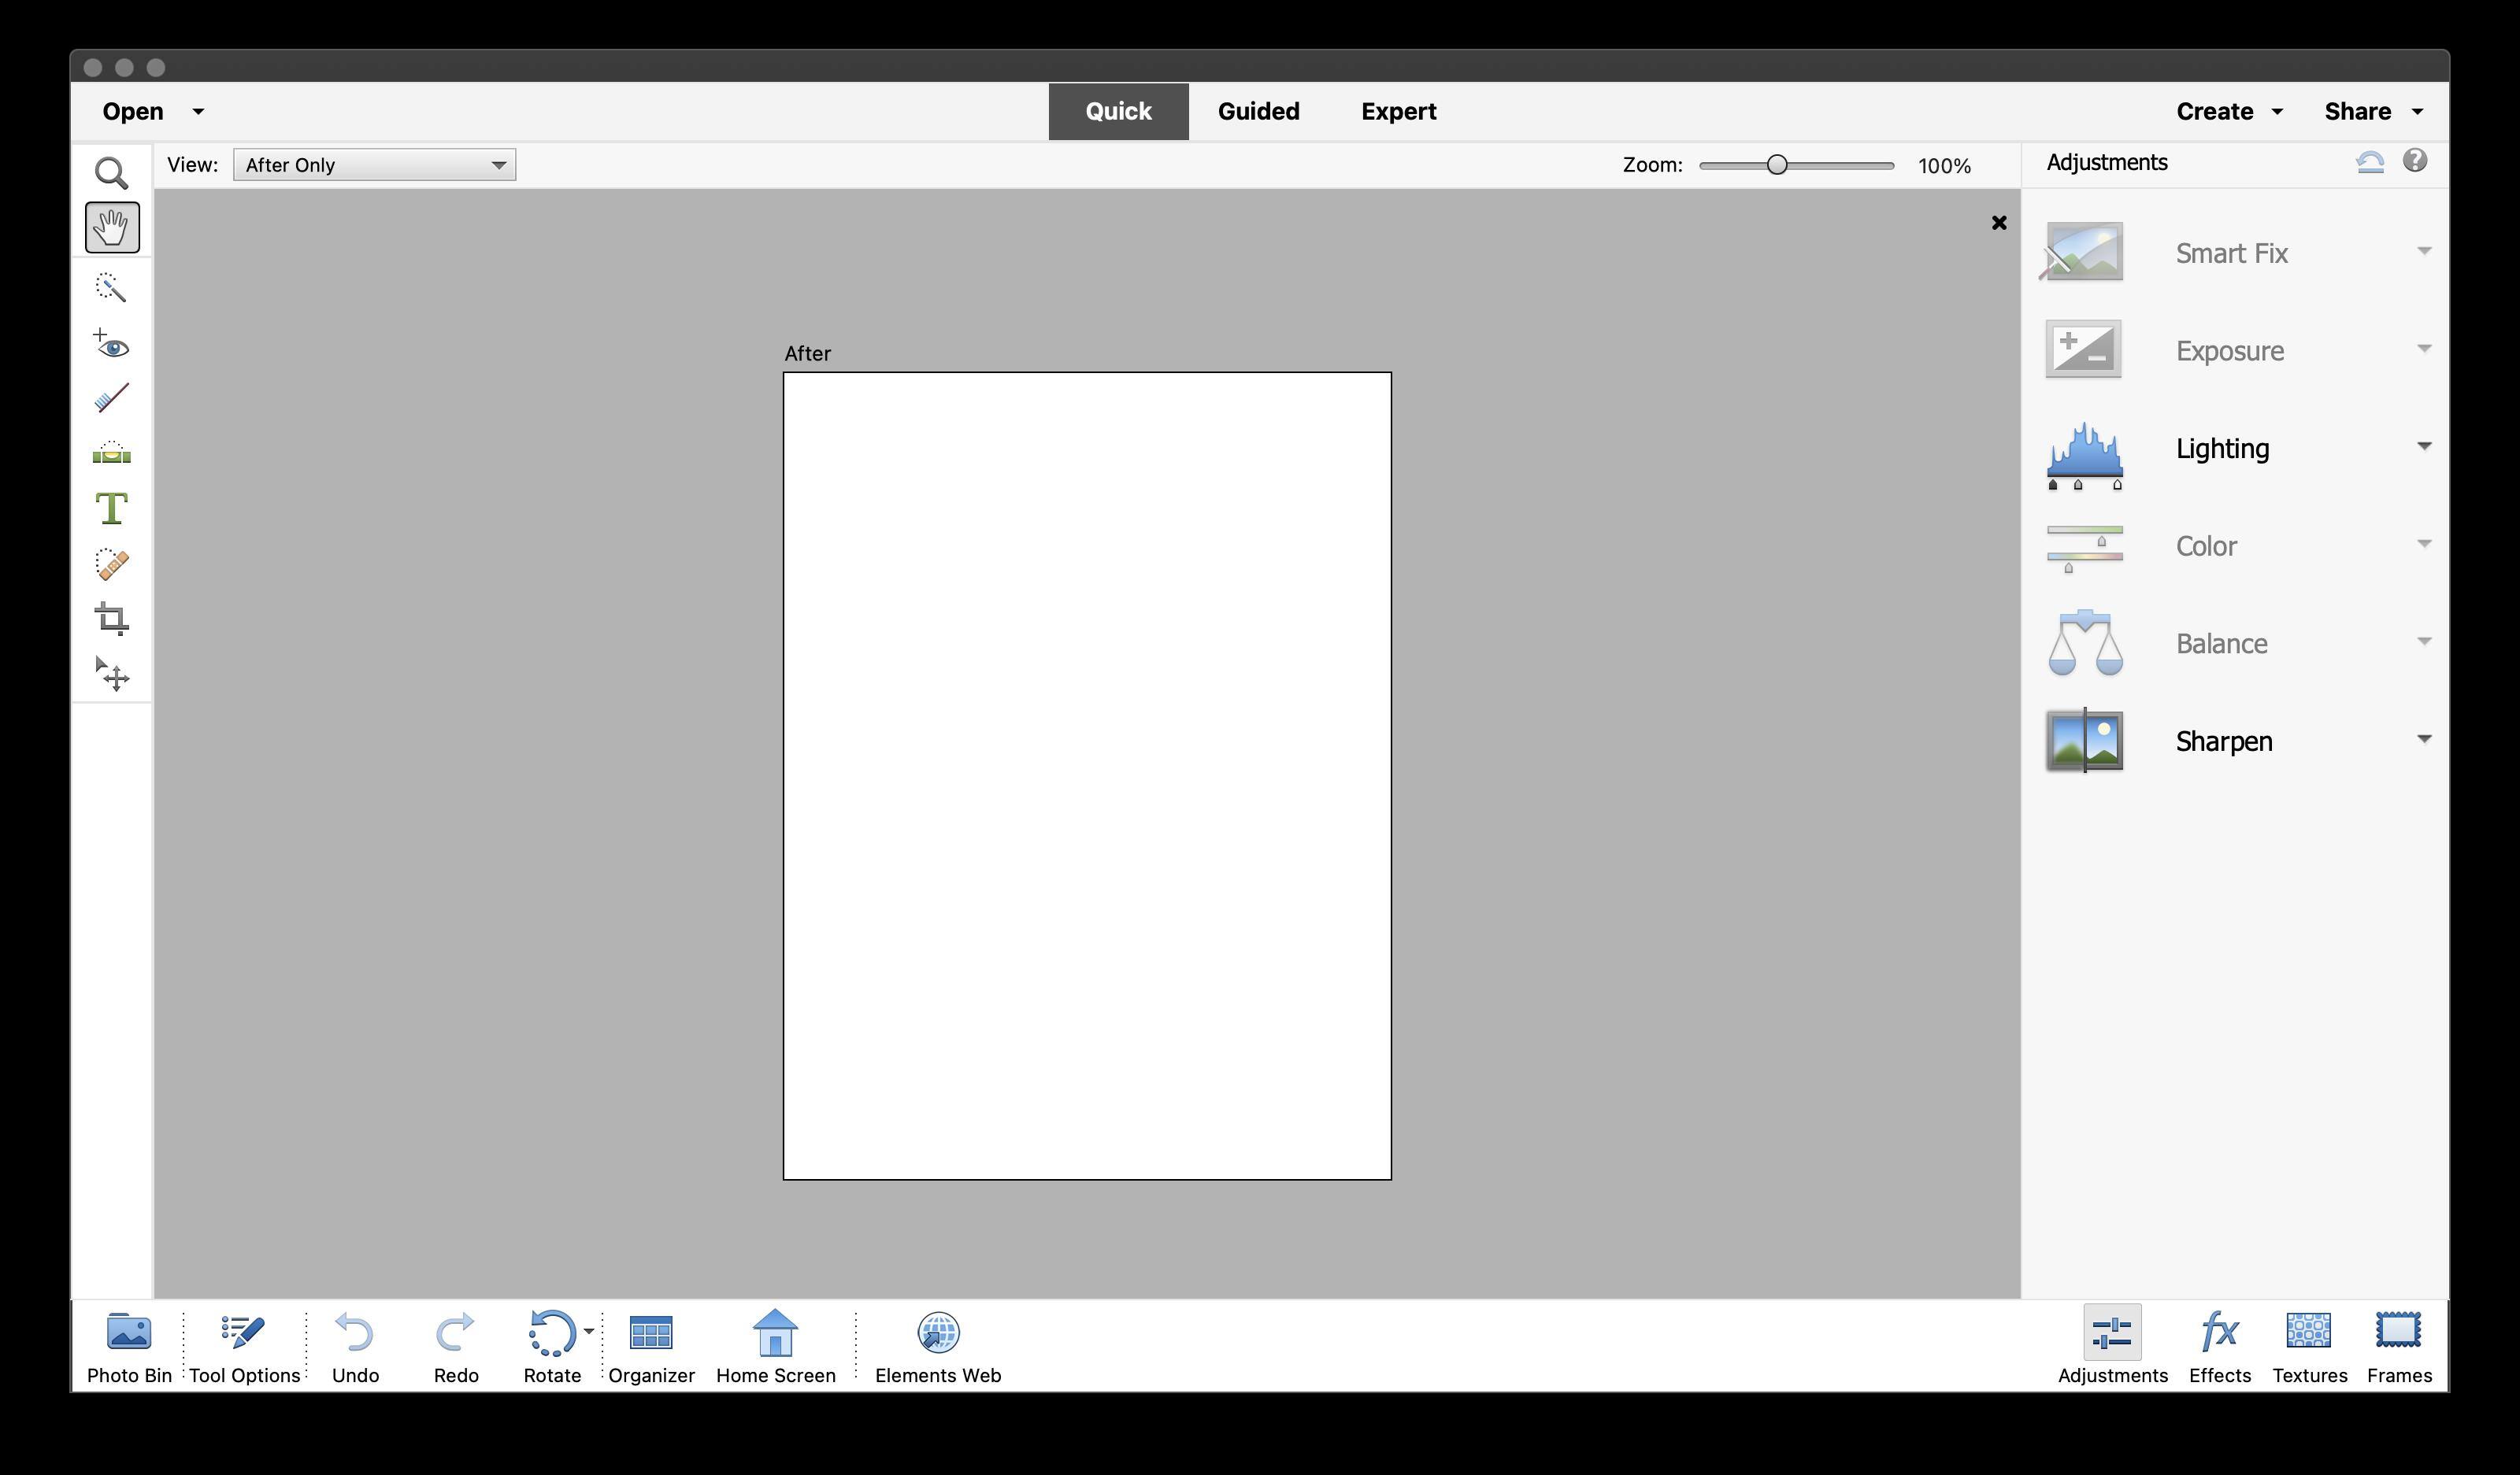Toggle the Photo Bin panel
The width and height of the screenshot is (2520, 1475).
129,1346
